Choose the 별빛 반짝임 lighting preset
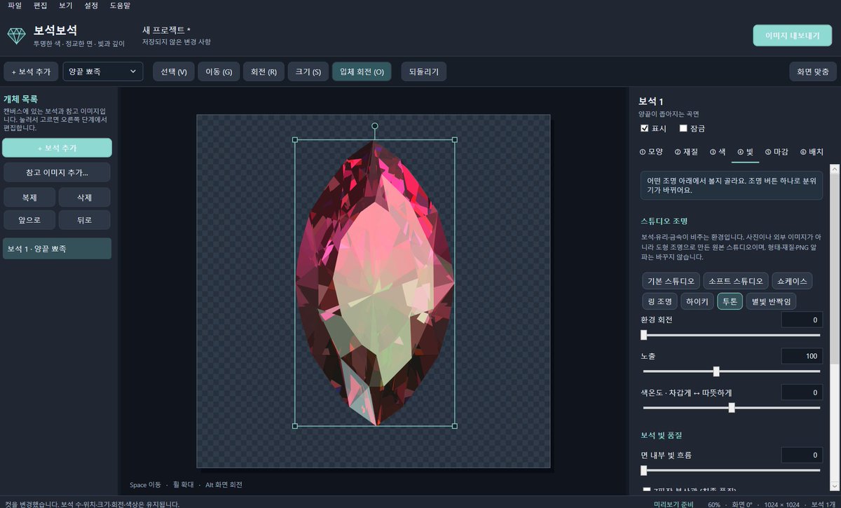 tap(772, 302)
